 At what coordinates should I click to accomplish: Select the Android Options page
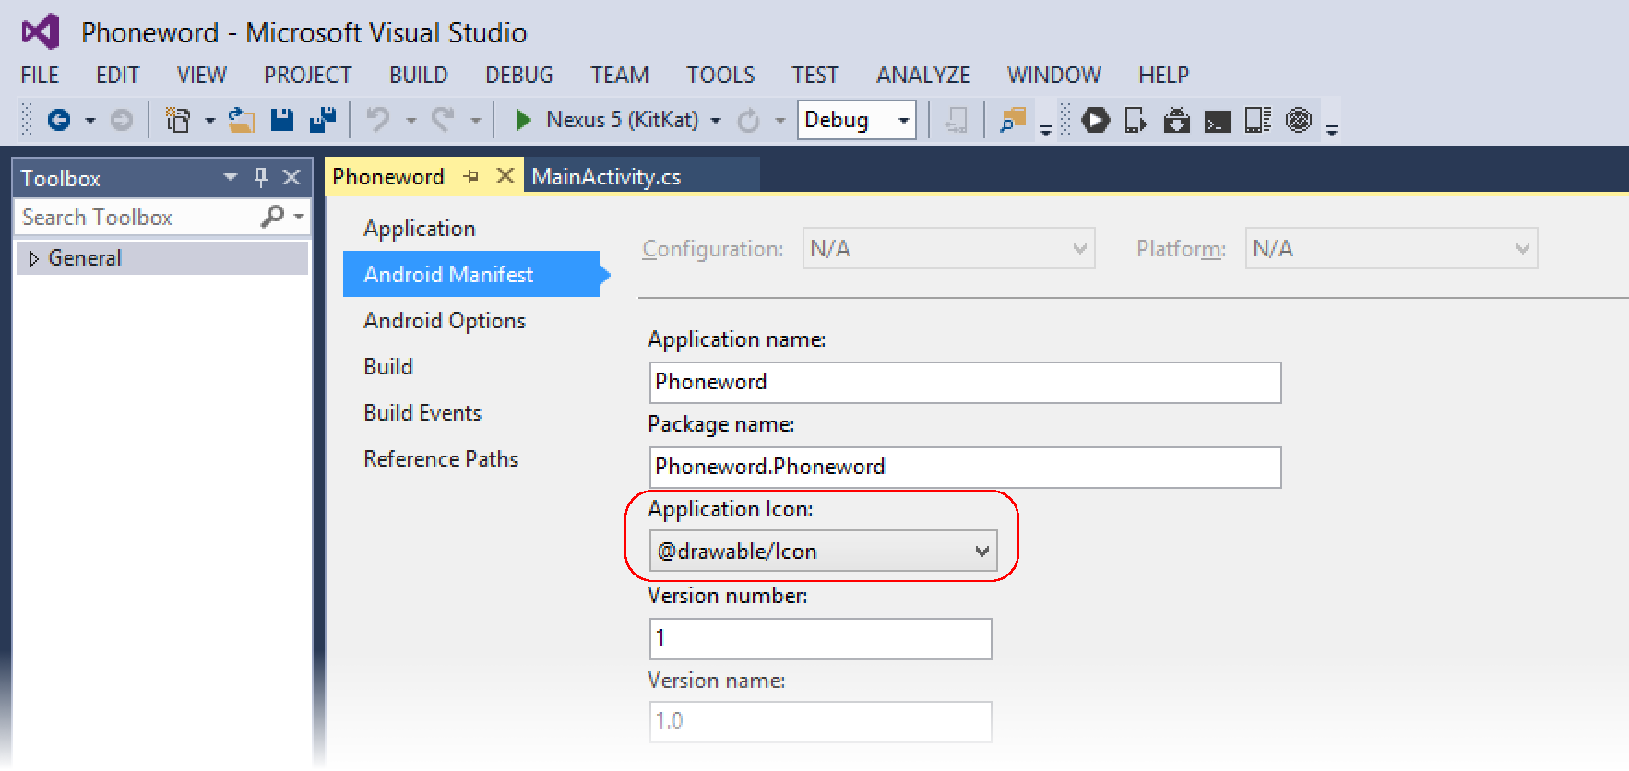[445, 321]
